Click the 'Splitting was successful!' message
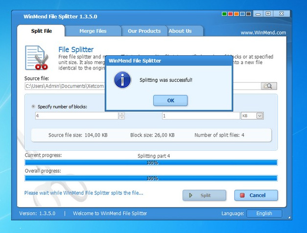This screenshot has width=307, height=233. pyautogui.click(x=166, y=80)
